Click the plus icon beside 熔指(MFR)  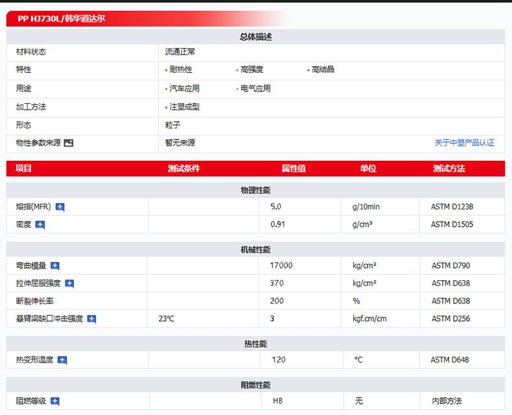tap(60, 207)
